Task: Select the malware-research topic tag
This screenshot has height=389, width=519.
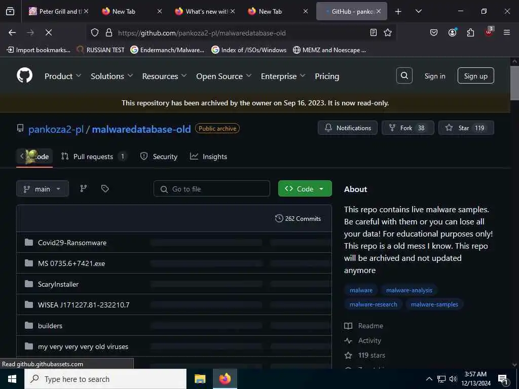Action: tap(374, 304)
